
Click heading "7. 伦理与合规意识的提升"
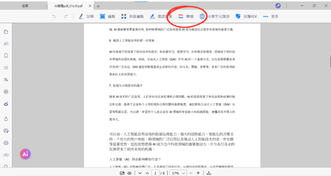(126, 85)
